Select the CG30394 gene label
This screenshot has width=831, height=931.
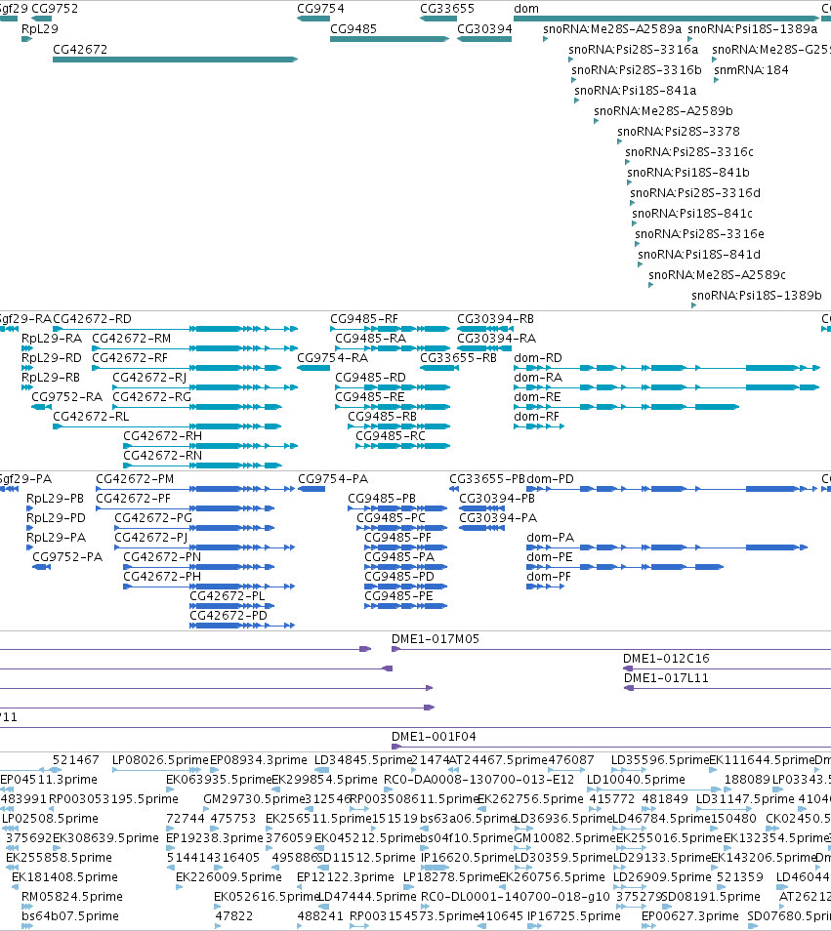pyautogui.click(x=484, y=28)
